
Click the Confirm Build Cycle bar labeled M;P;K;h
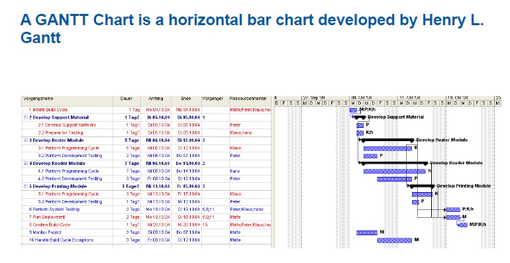tap(464, 225)
